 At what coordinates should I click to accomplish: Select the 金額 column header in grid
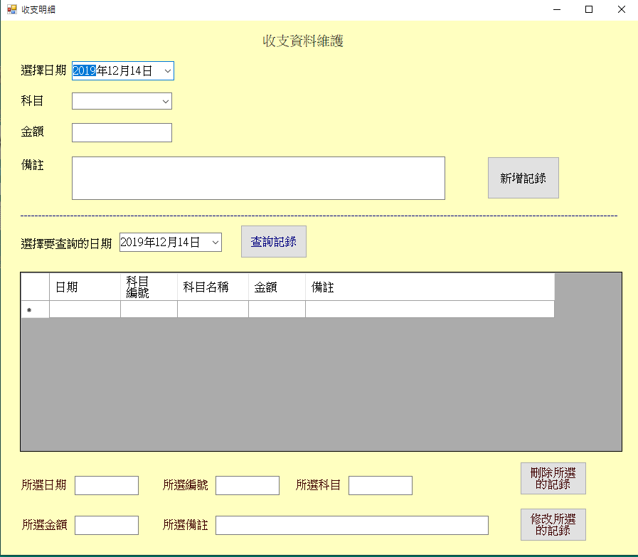coord(277,287)
